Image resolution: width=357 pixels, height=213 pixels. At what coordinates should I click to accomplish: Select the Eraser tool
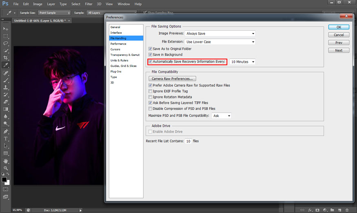coord(6,102)
